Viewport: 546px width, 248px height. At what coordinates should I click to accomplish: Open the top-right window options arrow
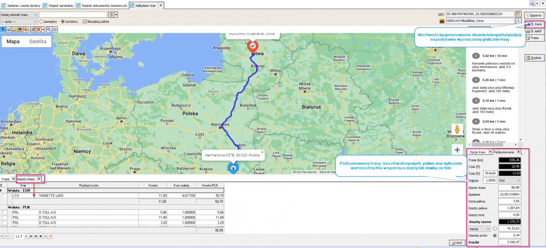(x=537, y=3)
